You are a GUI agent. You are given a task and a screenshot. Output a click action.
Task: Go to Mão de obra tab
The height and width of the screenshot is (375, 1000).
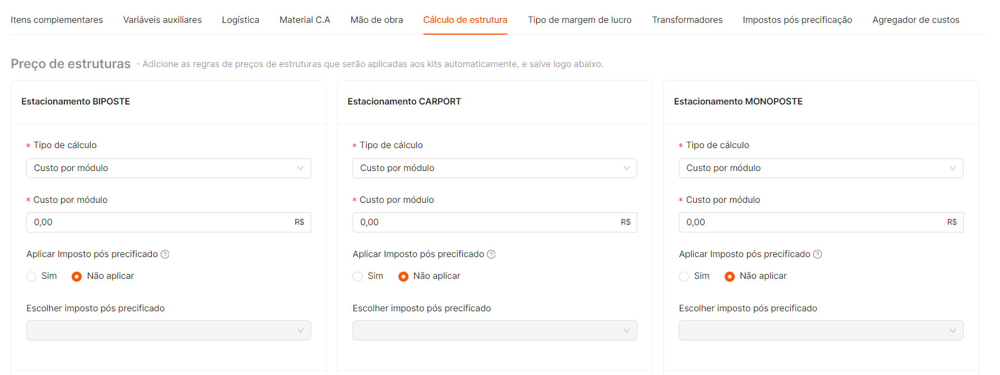[x=377, y=20]
